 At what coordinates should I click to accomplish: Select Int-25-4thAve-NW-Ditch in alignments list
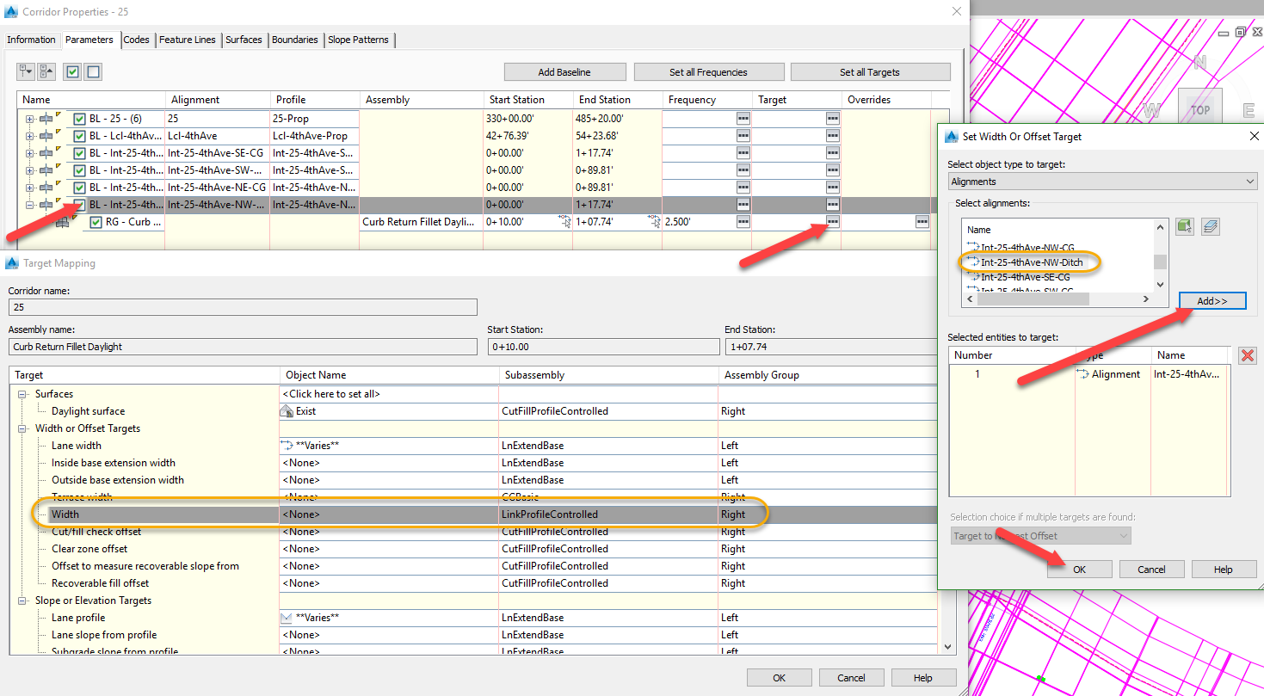pos(1032,262)
